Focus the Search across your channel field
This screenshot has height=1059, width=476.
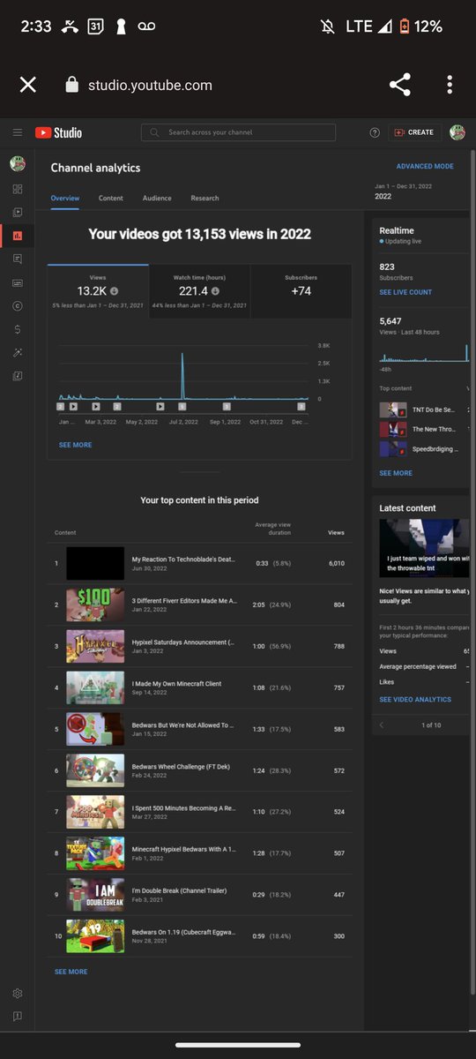pyautogui.click(x=238, y=132)
